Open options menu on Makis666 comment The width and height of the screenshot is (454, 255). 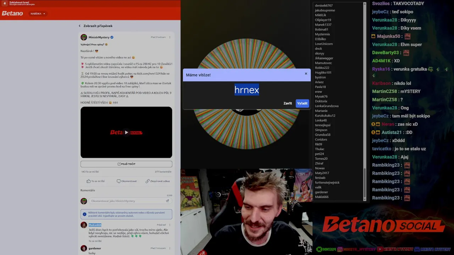click(170, 225)
